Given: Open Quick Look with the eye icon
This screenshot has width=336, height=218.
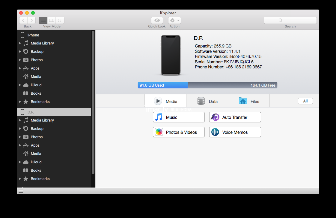Looking at the screenshot, I should pos(157,20).
